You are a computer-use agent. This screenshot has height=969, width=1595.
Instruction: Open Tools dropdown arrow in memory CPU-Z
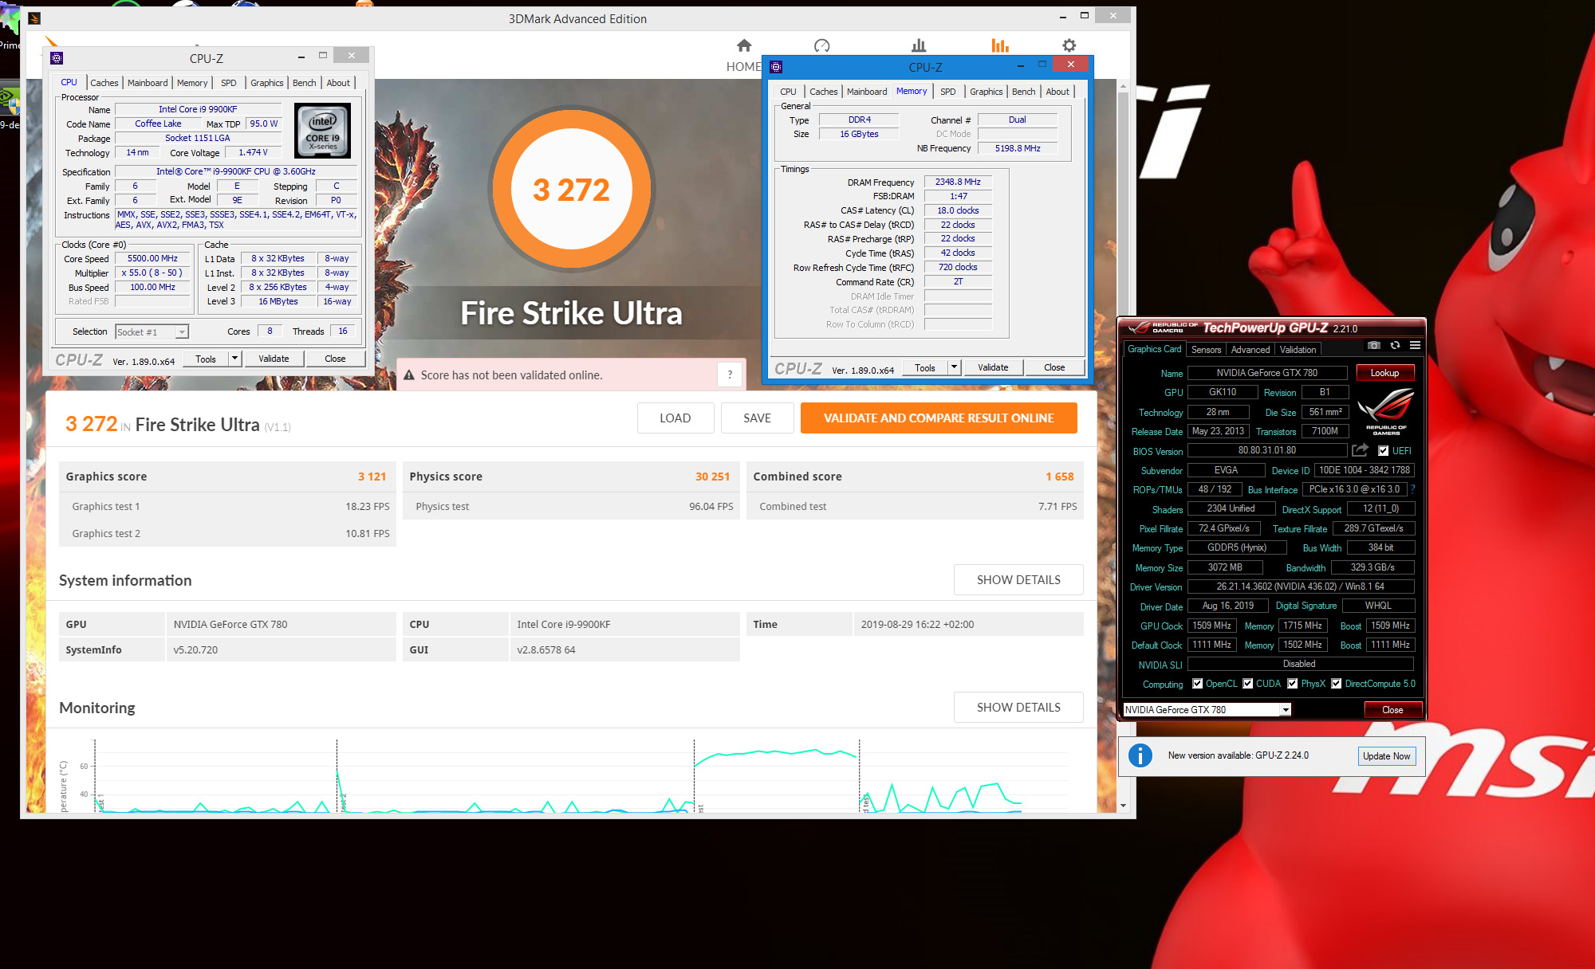(954, 367)
